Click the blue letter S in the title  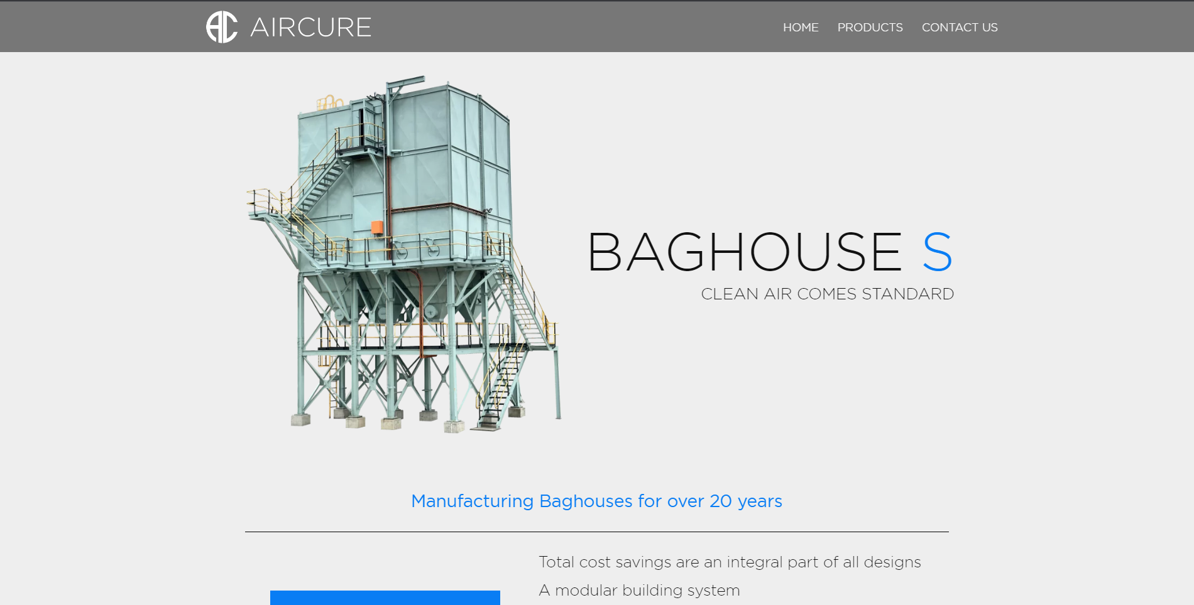(937, 252)
